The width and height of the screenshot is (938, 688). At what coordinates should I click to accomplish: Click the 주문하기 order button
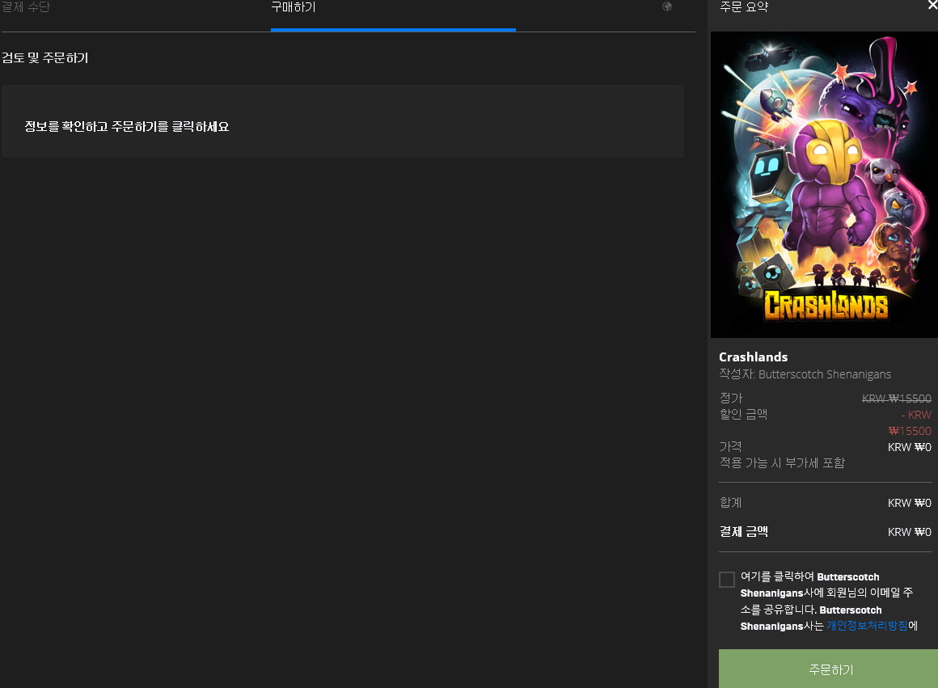coord(829,669)
